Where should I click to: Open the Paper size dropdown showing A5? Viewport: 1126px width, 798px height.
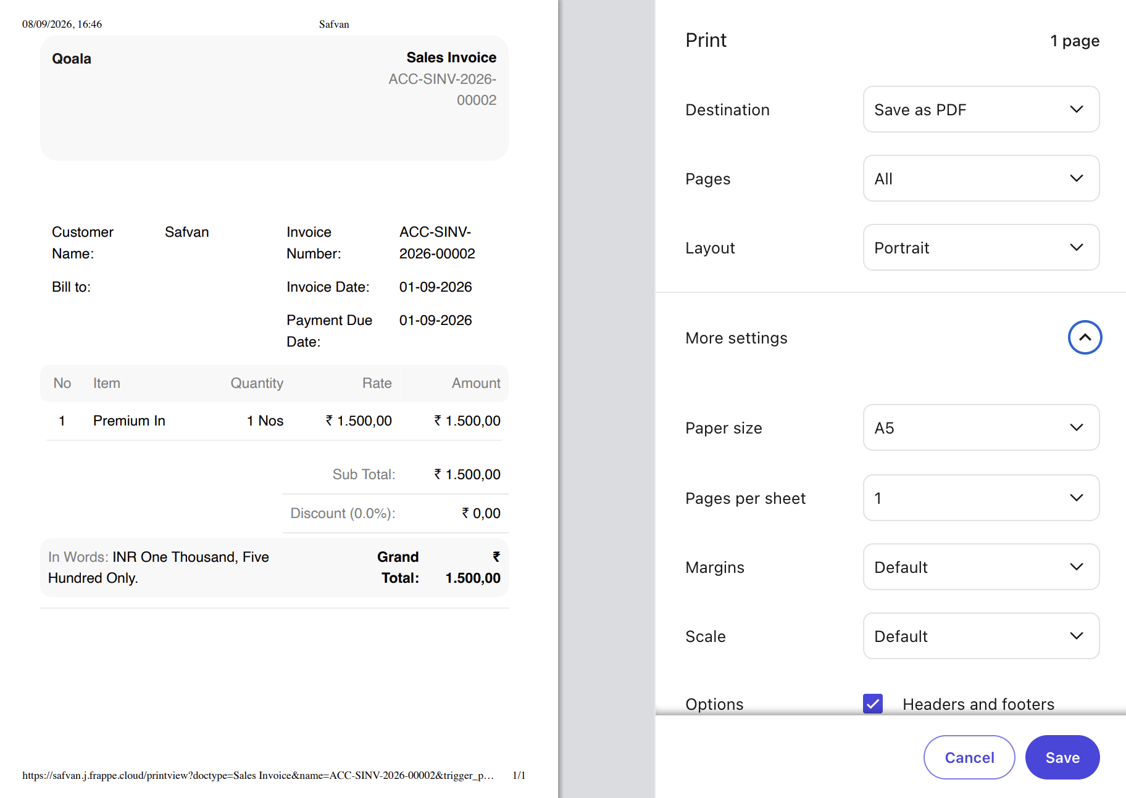tap(981, 427)
